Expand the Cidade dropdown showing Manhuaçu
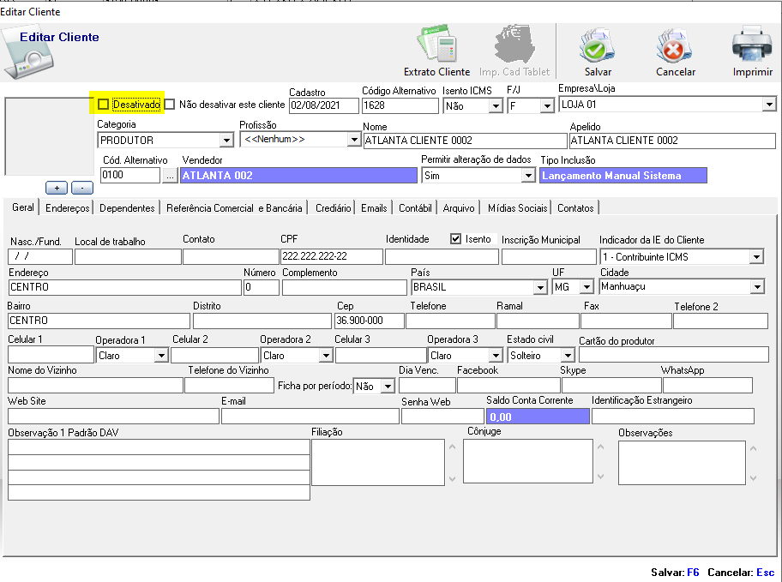Screen dimensions: 782x582 (x=758, y=287)
